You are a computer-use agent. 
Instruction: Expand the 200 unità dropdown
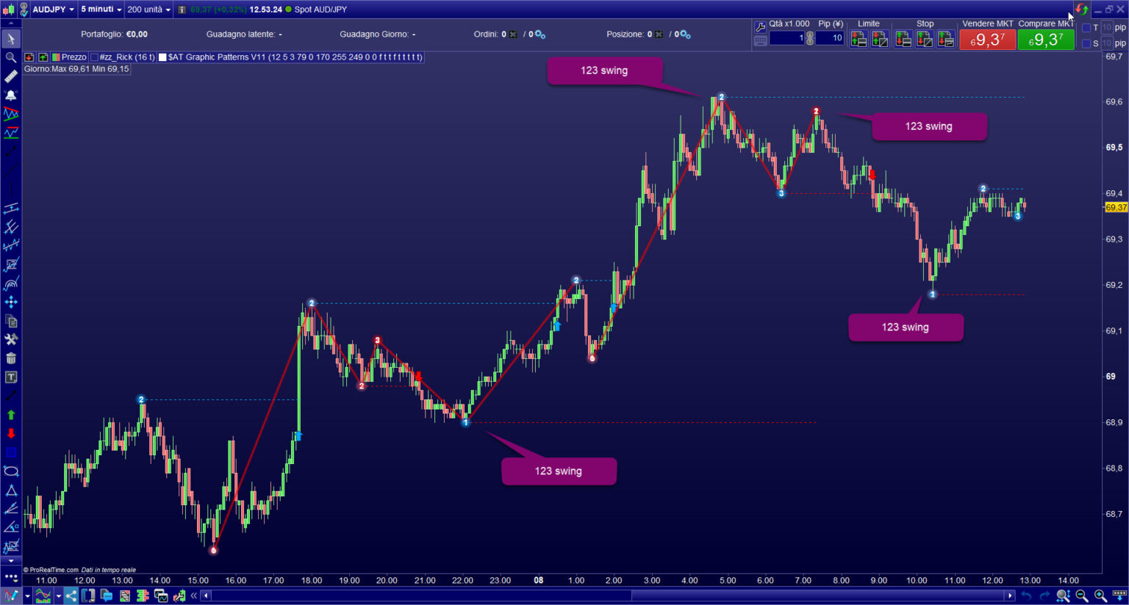150,9
